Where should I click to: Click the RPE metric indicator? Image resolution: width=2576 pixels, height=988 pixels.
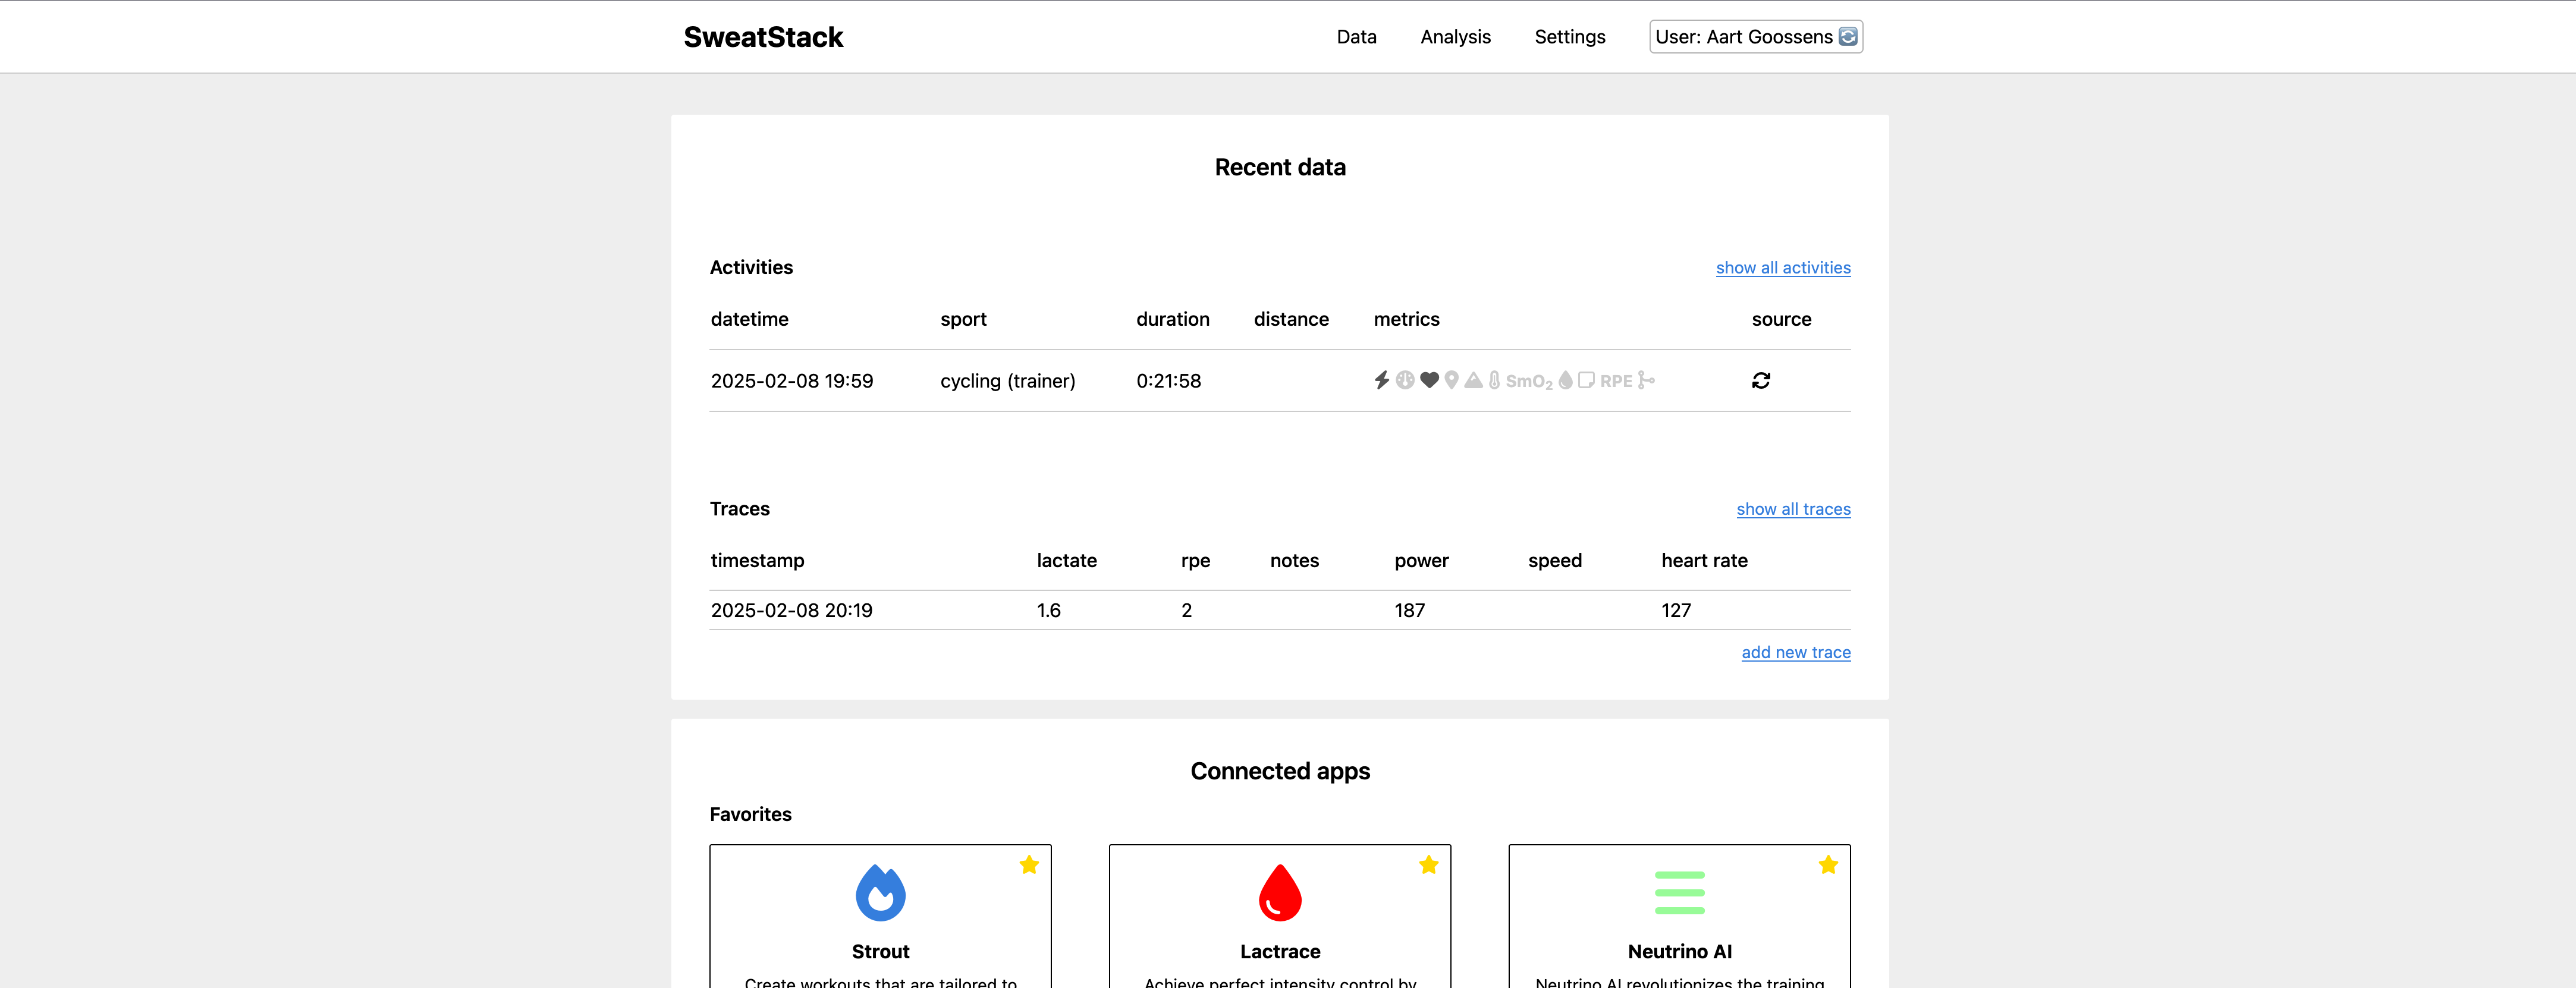coord(1616,381)
